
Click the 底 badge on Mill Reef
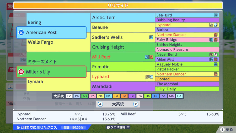[x=151, y=57]
